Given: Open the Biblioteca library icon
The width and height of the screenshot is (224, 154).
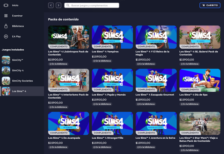Looking at the screenshot, I should (6, 26).
